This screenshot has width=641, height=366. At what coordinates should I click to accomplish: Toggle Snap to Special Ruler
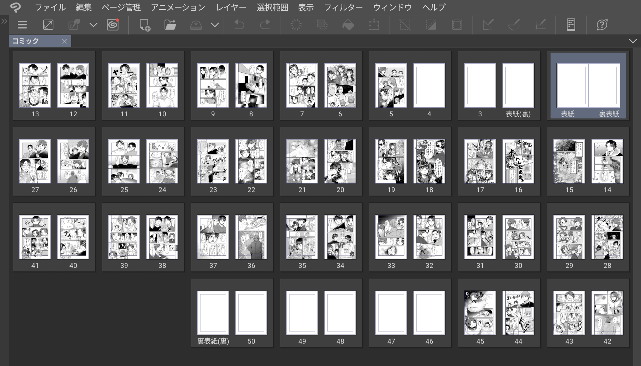click(514, 25)
